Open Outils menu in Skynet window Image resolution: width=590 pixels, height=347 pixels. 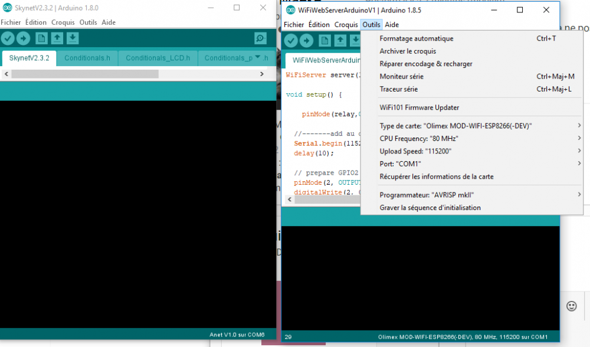(88, 22)
